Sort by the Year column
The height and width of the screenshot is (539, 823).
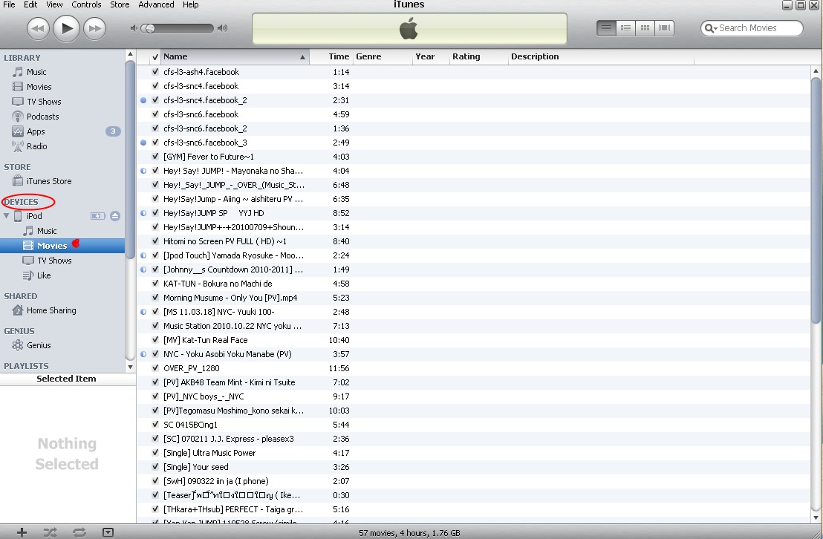point(431,56)
